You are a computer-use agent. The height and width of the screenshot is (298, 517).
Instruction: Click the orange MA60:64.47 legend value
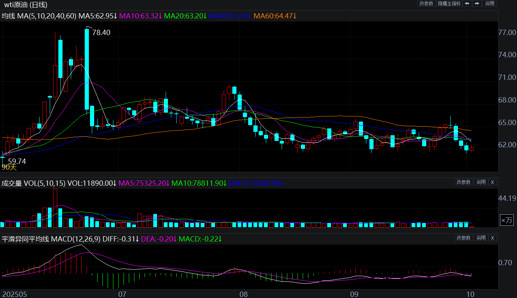point(275,16)
